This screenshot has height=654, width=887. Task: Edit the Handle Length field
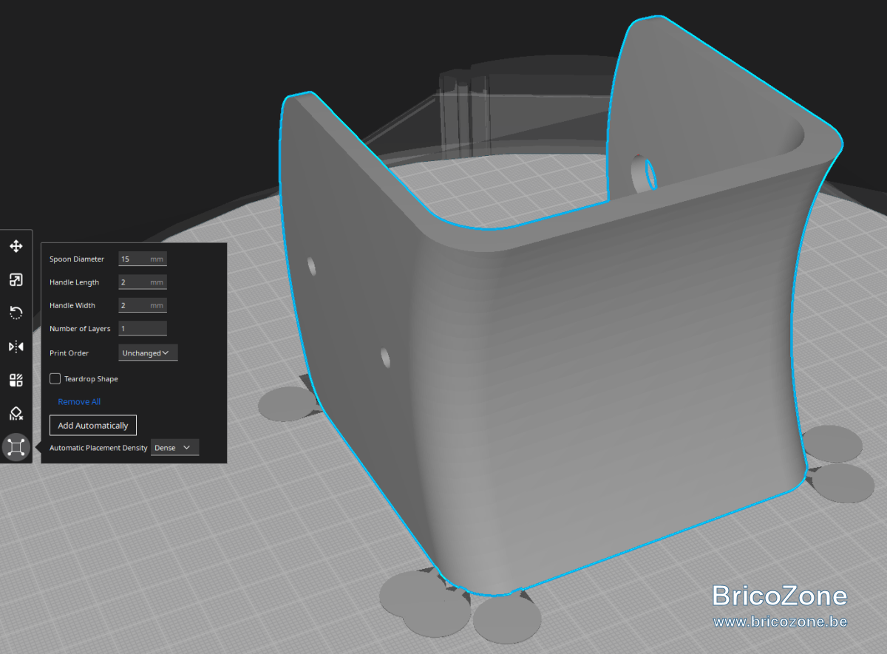(x=143, y=282)
